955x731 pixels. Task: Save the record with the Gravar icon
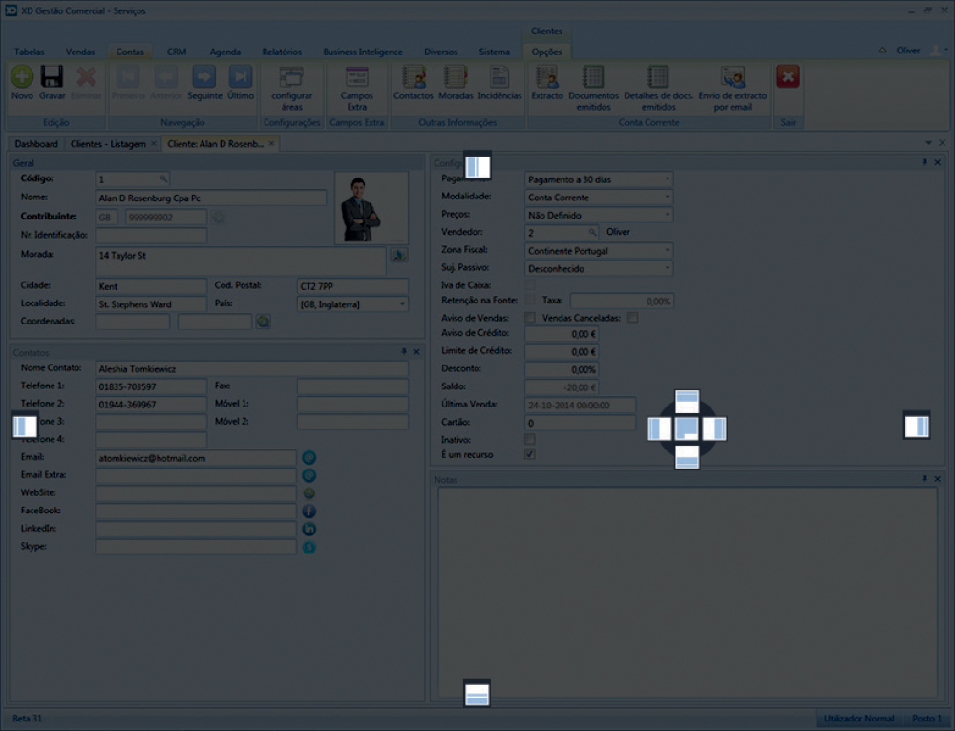pyautogui.click(x=52, y=77)
